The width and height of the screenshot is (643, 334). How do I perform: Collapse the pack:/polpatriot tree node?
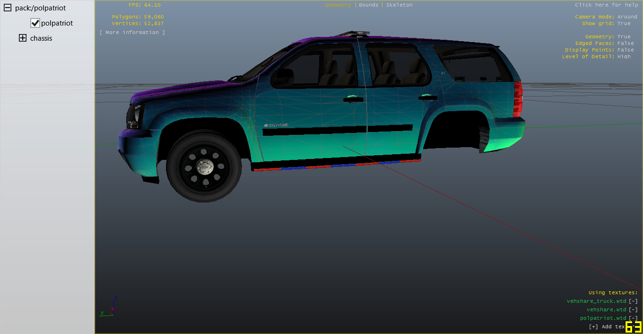(x=8, y=8)
